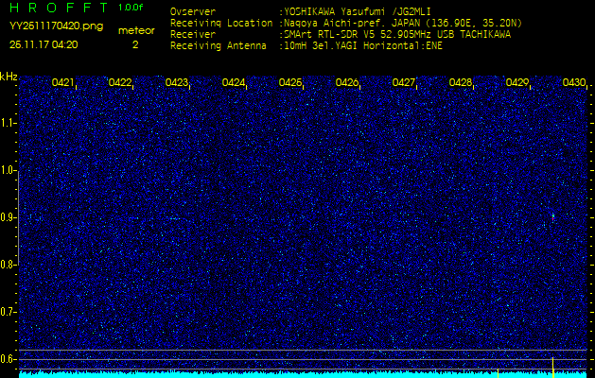
Task: Click the red meteor echo spot
Action: pyautogui.click(x=553, y=217)
